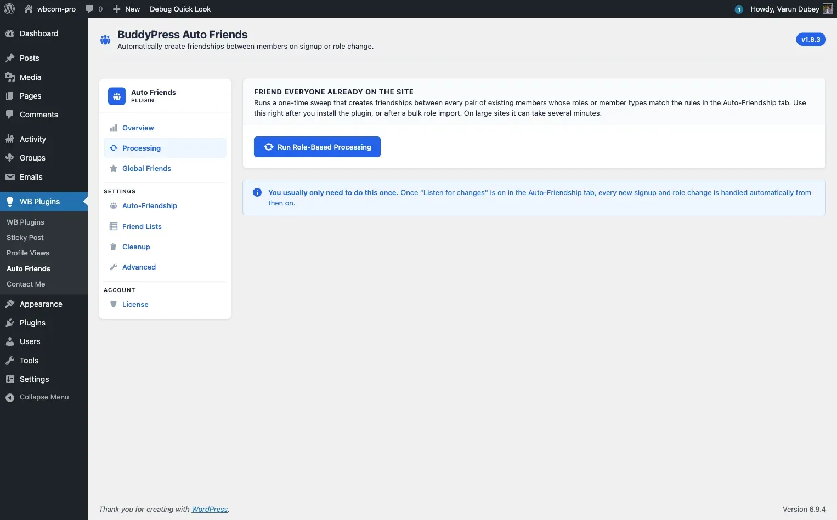Viewport: 837px width, 520px height.
Task: Click the Posts pin icon
Action: pos(10,58)
